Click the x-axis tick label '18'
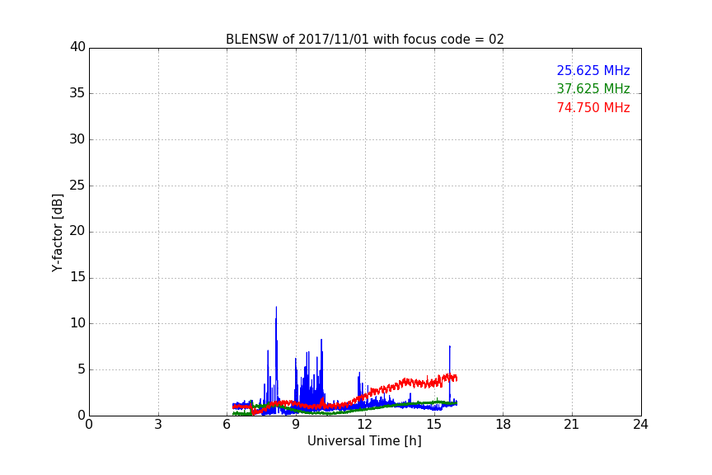Screen dimensions: 712x475 [504, 425]
